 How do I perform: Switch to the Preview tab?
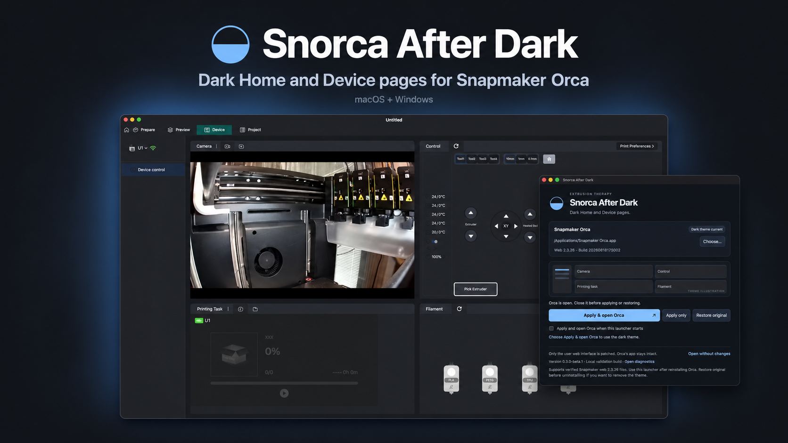point(179,130)
